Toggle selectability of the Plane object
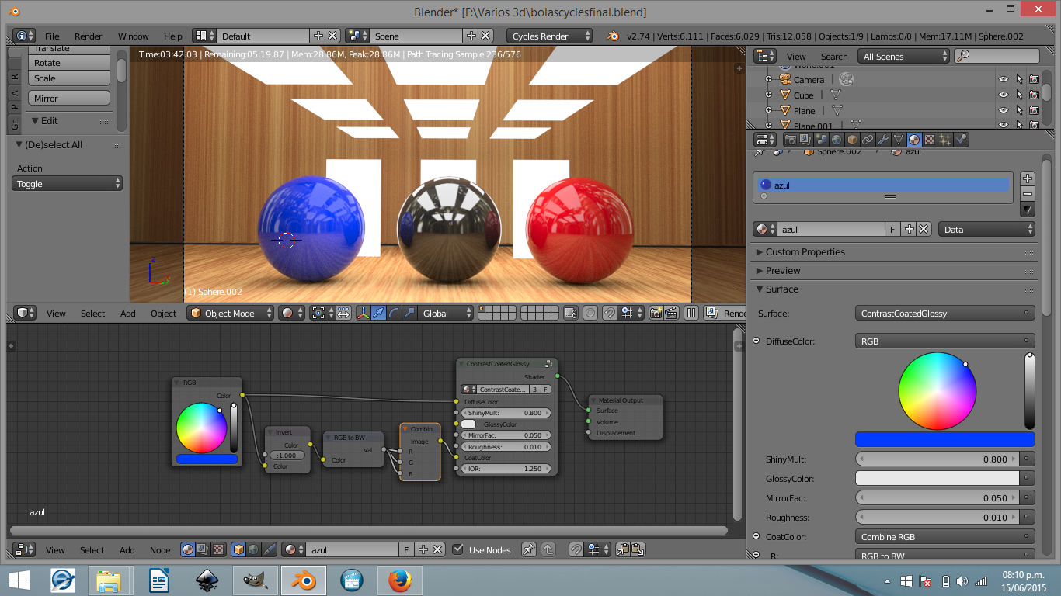 pos(1020,110)
